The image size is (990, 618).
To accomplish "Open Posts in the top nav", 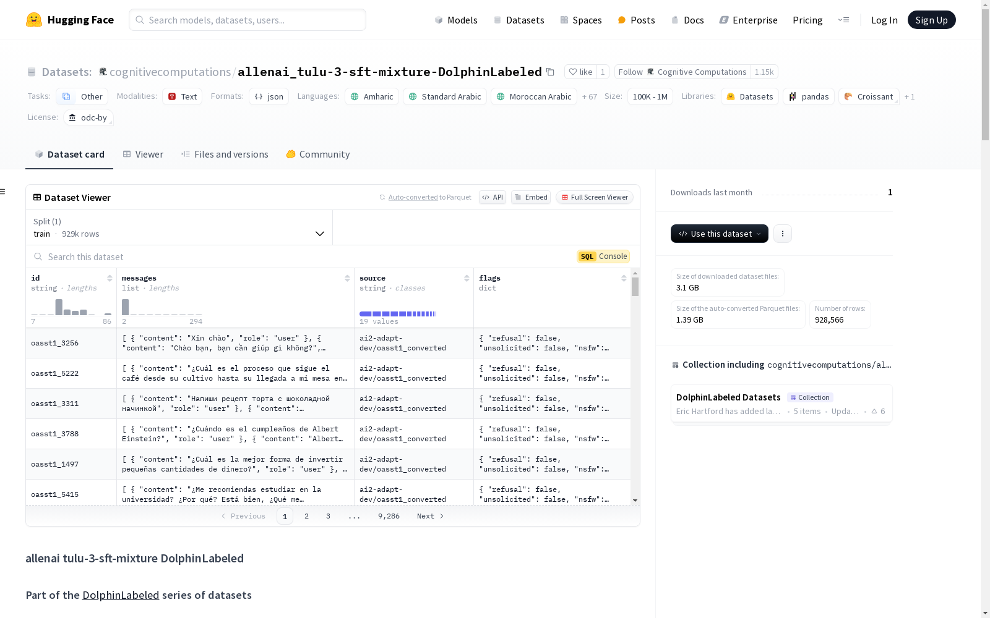I will tap(636, 20).
